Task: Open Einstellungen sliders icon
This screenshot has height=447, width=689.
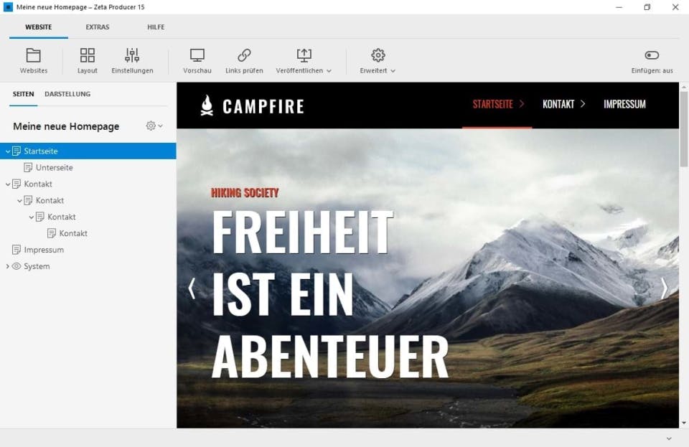Action: click(132, 55)
